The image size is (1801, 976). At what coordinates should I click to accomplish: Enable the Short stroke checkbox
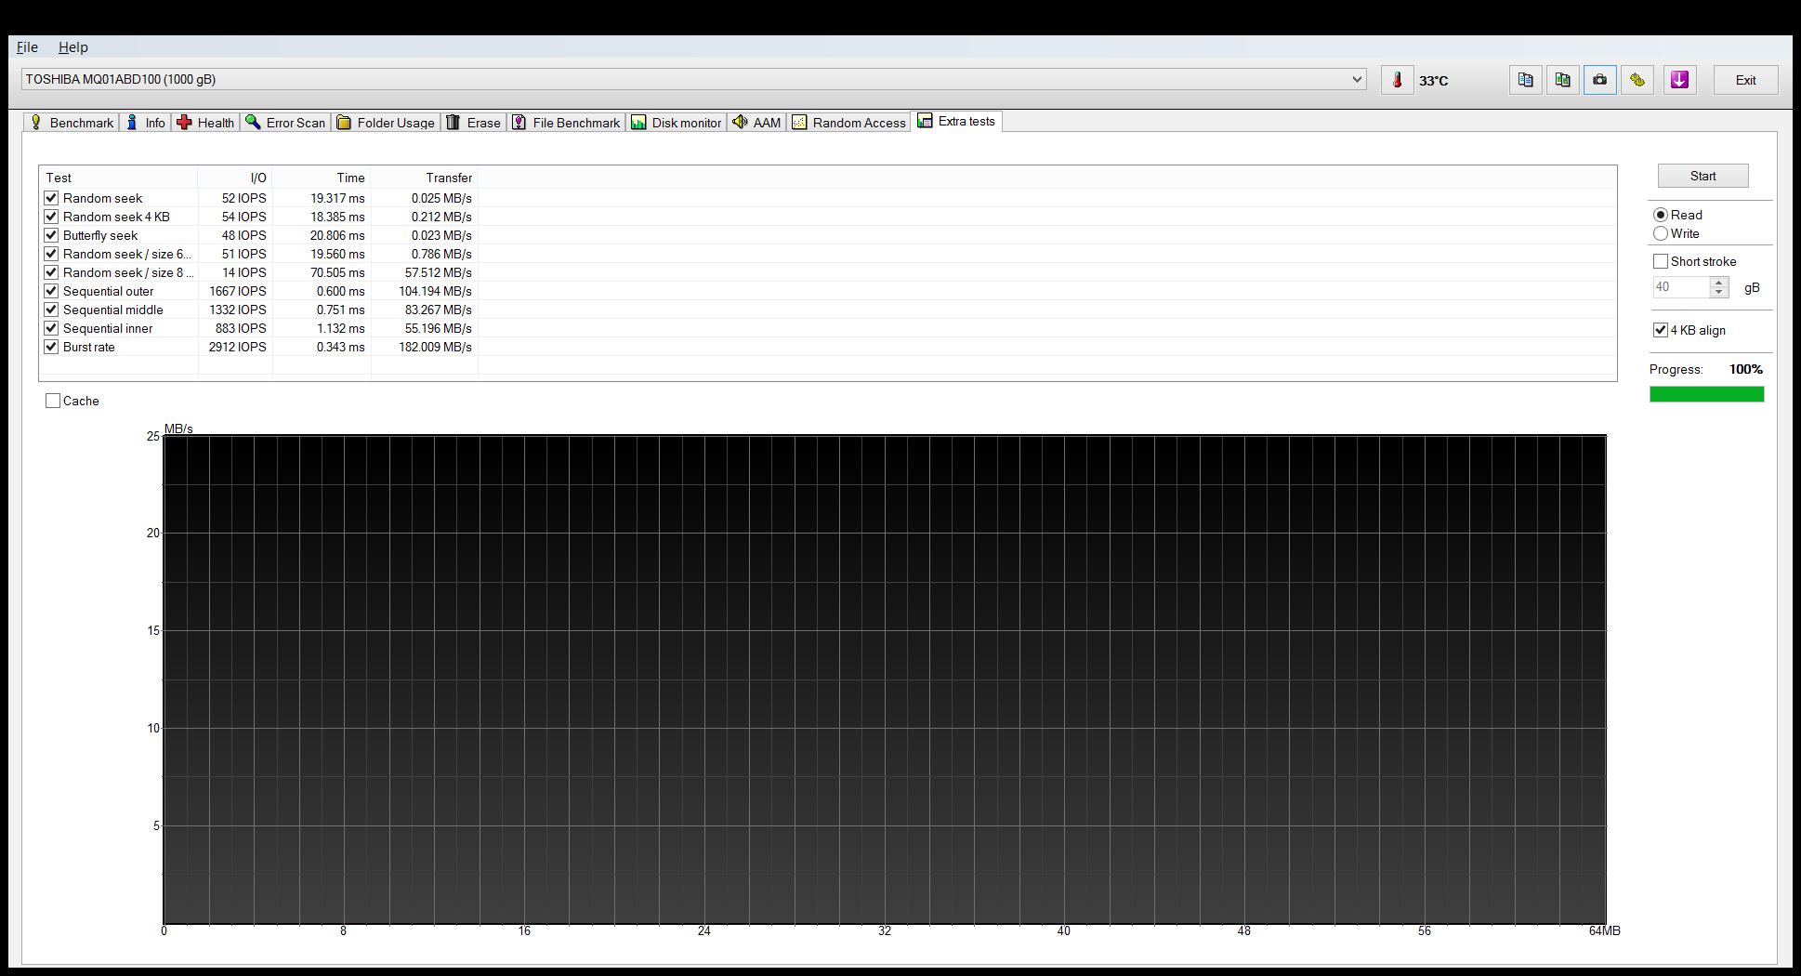pos(1661,261)
